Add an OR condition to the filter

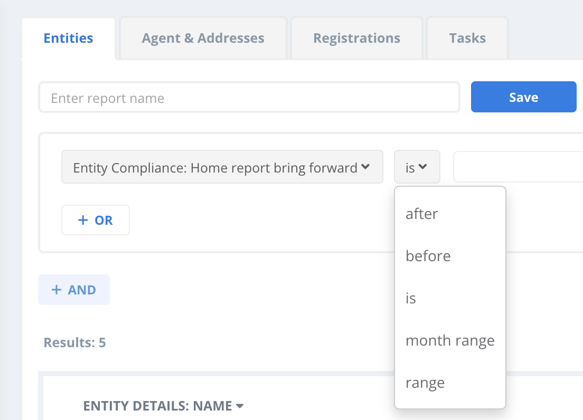[x=96, y=220]
